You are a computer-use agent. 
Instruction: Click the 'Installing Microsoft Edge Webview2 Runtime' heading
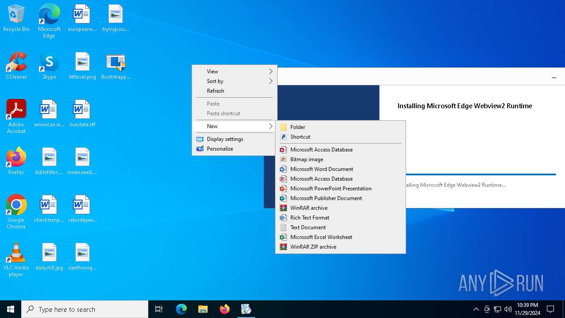pyautogui.click(x=465, y=106)
